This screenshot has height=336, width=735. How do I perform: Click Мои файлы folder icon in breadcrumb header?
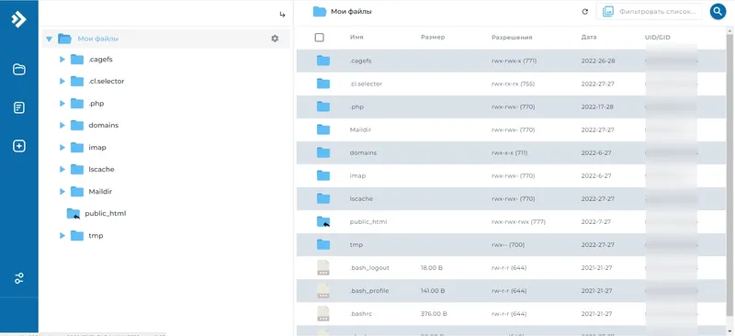pos(319,12)
